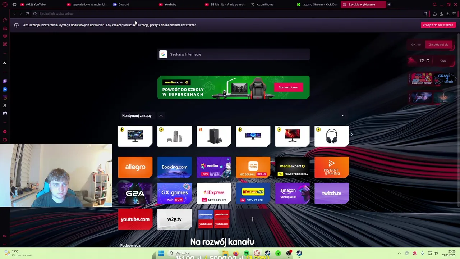Switch to the tazorro Stream Kick tab
This screenshot has width=460, height=259.
tap(318, 4)
